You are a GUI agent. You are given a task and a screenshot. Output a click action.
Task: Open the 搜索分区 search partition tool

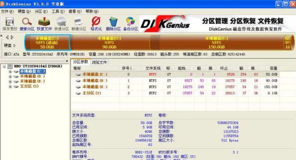(x=27, y=24)
